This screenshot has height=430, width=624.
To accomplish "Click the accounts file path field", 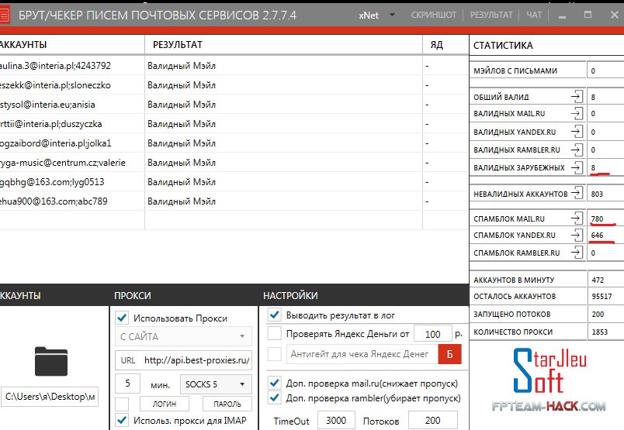I will click(x=50, y=397).
